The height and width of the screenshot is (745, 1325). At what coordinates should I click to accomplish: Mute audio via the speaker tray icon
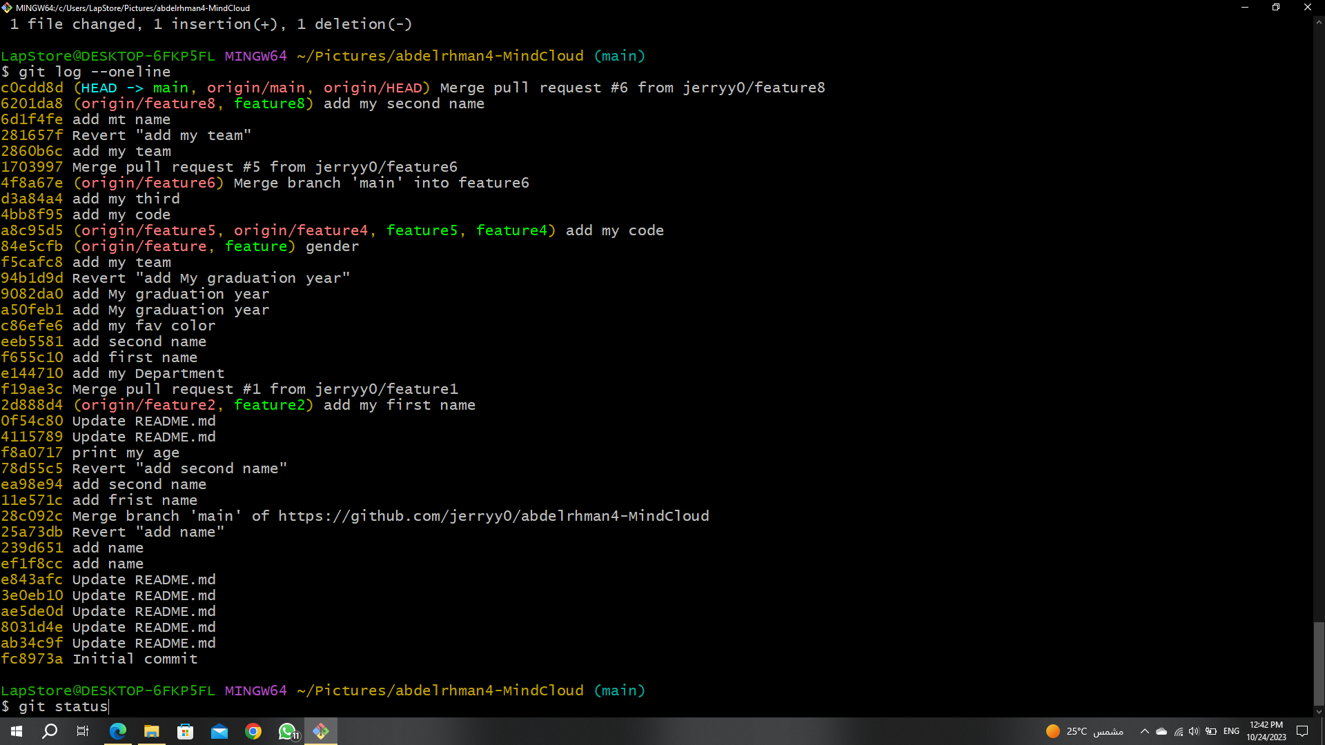point(1195,731)
